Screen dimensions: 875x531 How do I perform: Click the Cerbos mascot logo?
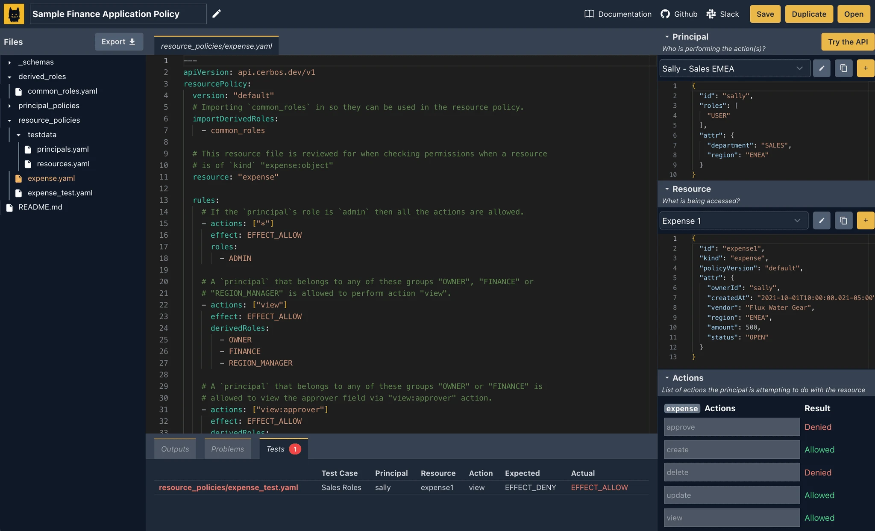point(14,14)
